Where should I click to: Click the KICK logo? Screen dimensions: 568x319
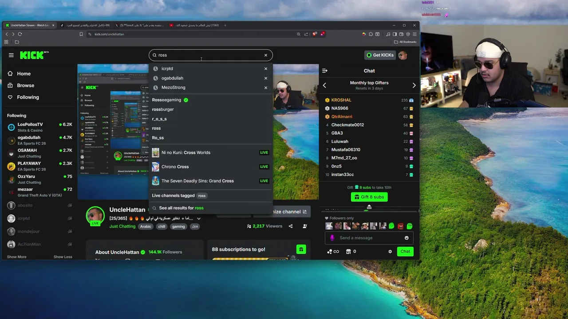34,55
